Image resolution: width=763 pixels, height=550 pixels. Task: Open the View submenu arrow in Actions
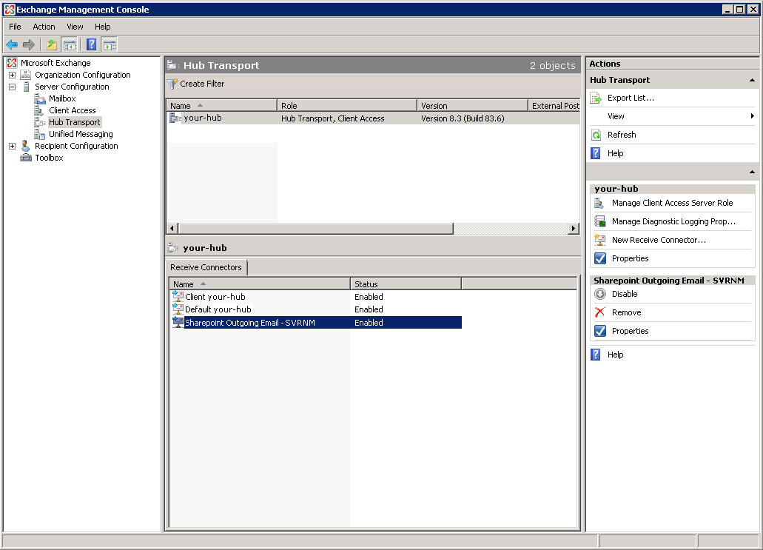(753, 115)
